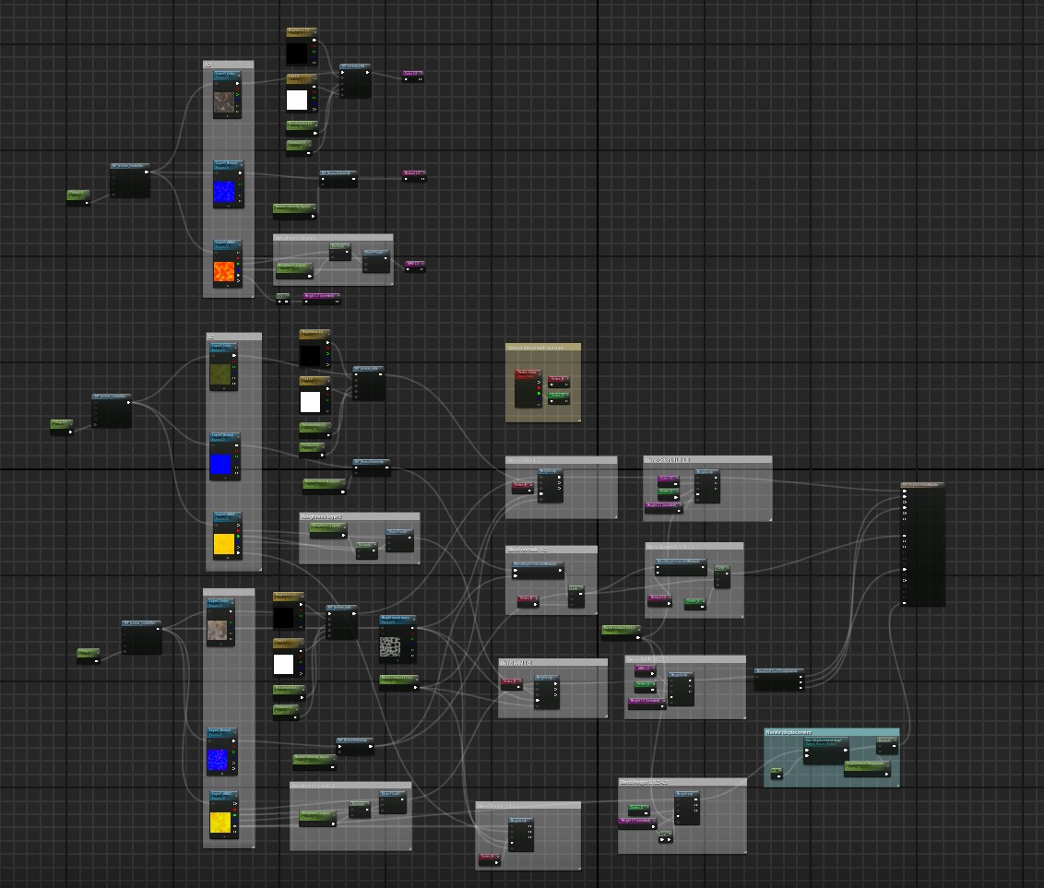
Task: Select the final material output node
Action: click(x=922, y=544)
